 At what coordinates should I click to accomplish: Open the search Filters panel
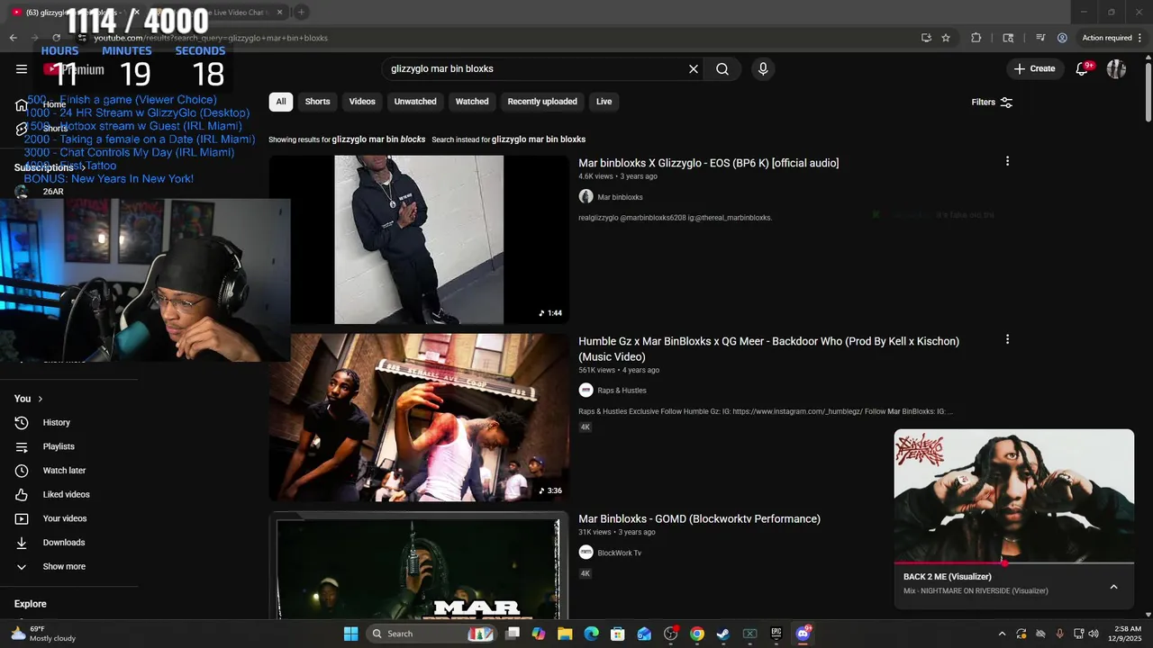click(992, 102)
